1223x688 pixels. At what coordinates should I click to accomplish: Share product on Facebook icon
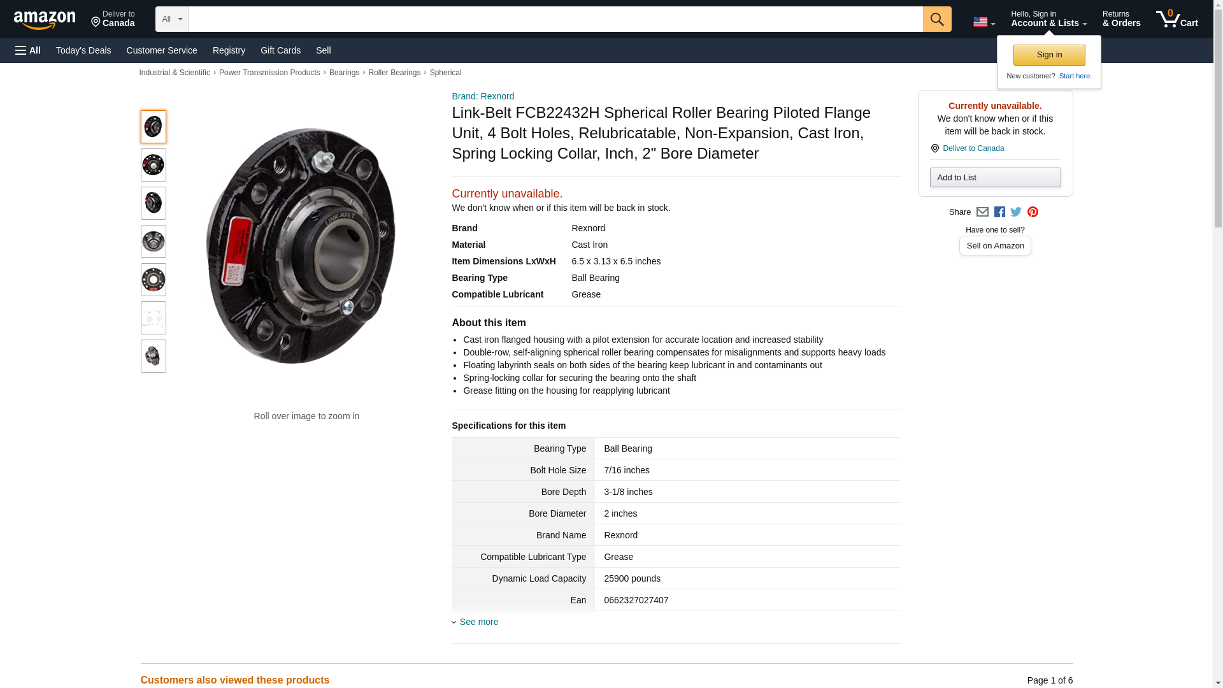click(999, 212)
